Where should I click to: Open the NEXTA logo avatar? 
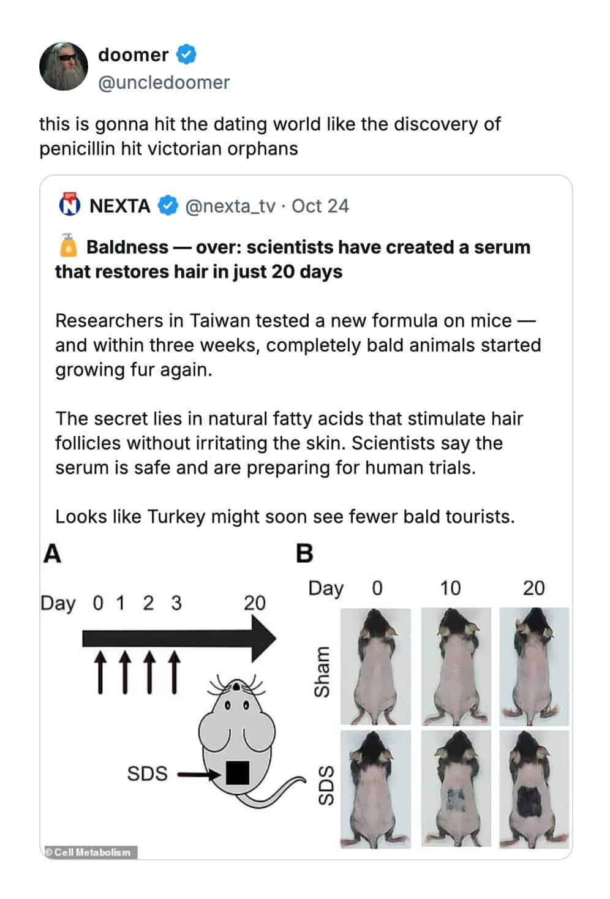coord(70,206)
